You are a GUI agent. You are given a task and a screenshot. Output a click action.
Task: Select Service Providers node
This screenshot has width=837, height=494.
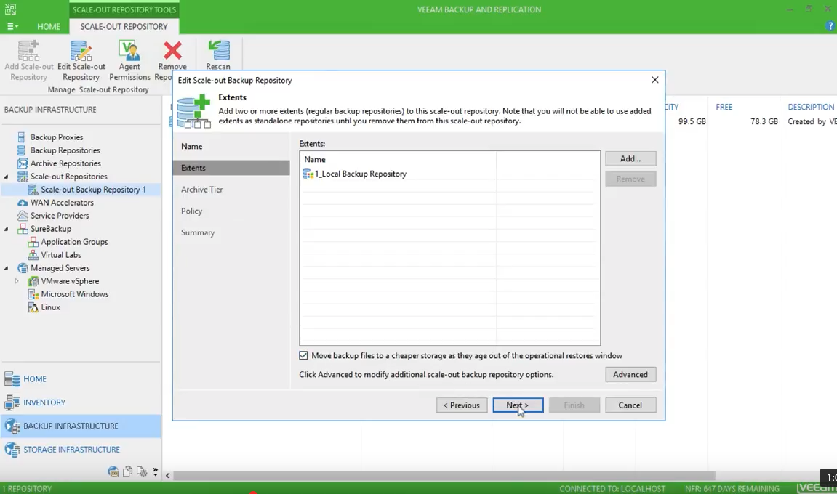(x=59, y=216)
